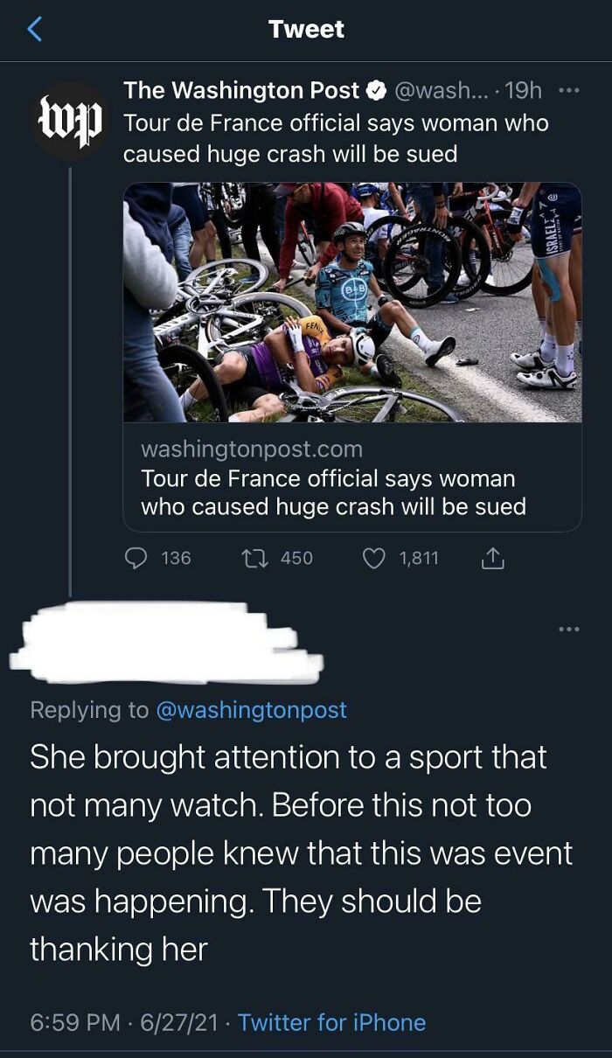This screenshot has width=612, height=1058.
Task: Open the washingtonpost.com article card
Action: point(350,477)
